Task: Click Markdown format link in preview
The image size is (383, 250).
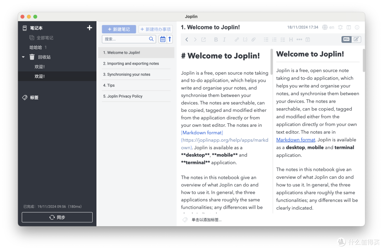Action: click(295, 140)
